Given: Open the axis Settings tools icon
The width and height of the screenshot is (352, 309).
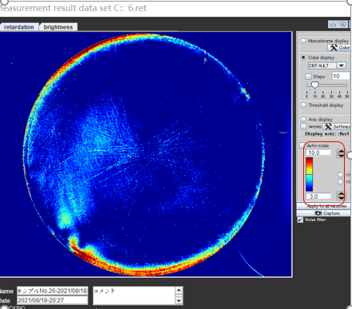Looking at the screenshot, I should 328,126.
